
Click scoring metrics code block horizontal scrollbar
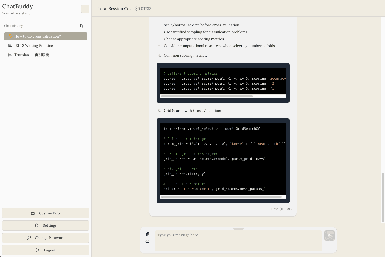coord(207,96)
